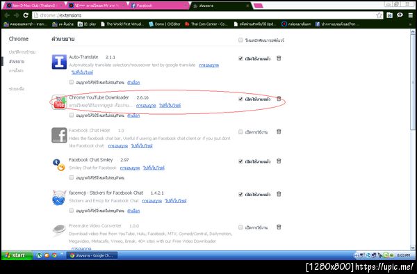Visit website link for YouTube Downloader
The width and height of the screenshot is (417, 274).
pyautogui.click(x=170, y=105)
